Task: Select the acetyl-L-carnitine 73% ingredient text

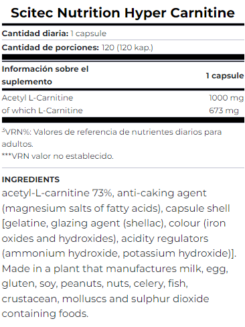Action: (57, 193)
